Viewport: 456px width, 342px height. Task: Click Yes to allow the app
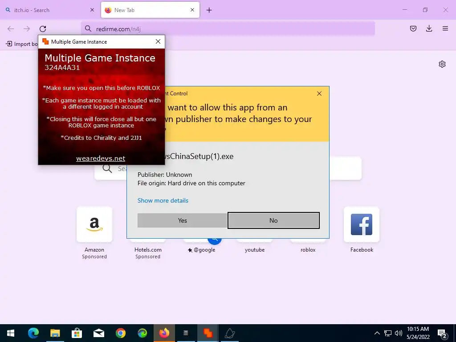pos(182,220)
